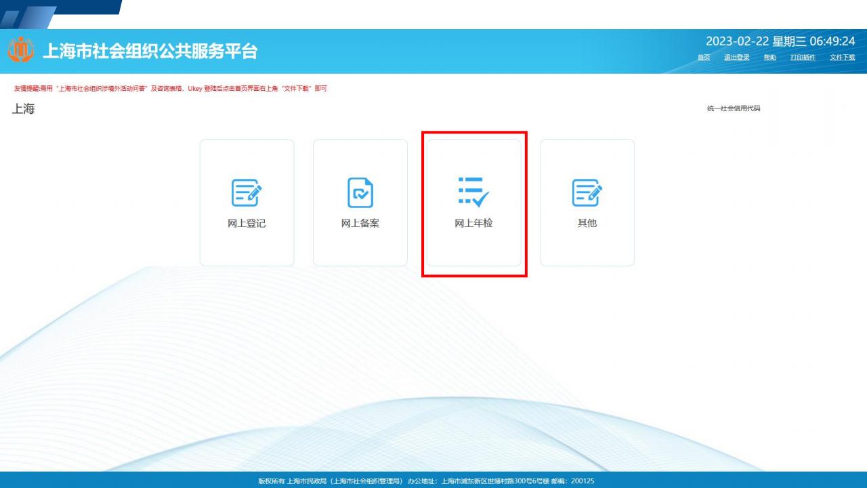Click the 网上备案 file-check icon
Screen dimensions: 867x488
tap(360, 193)
